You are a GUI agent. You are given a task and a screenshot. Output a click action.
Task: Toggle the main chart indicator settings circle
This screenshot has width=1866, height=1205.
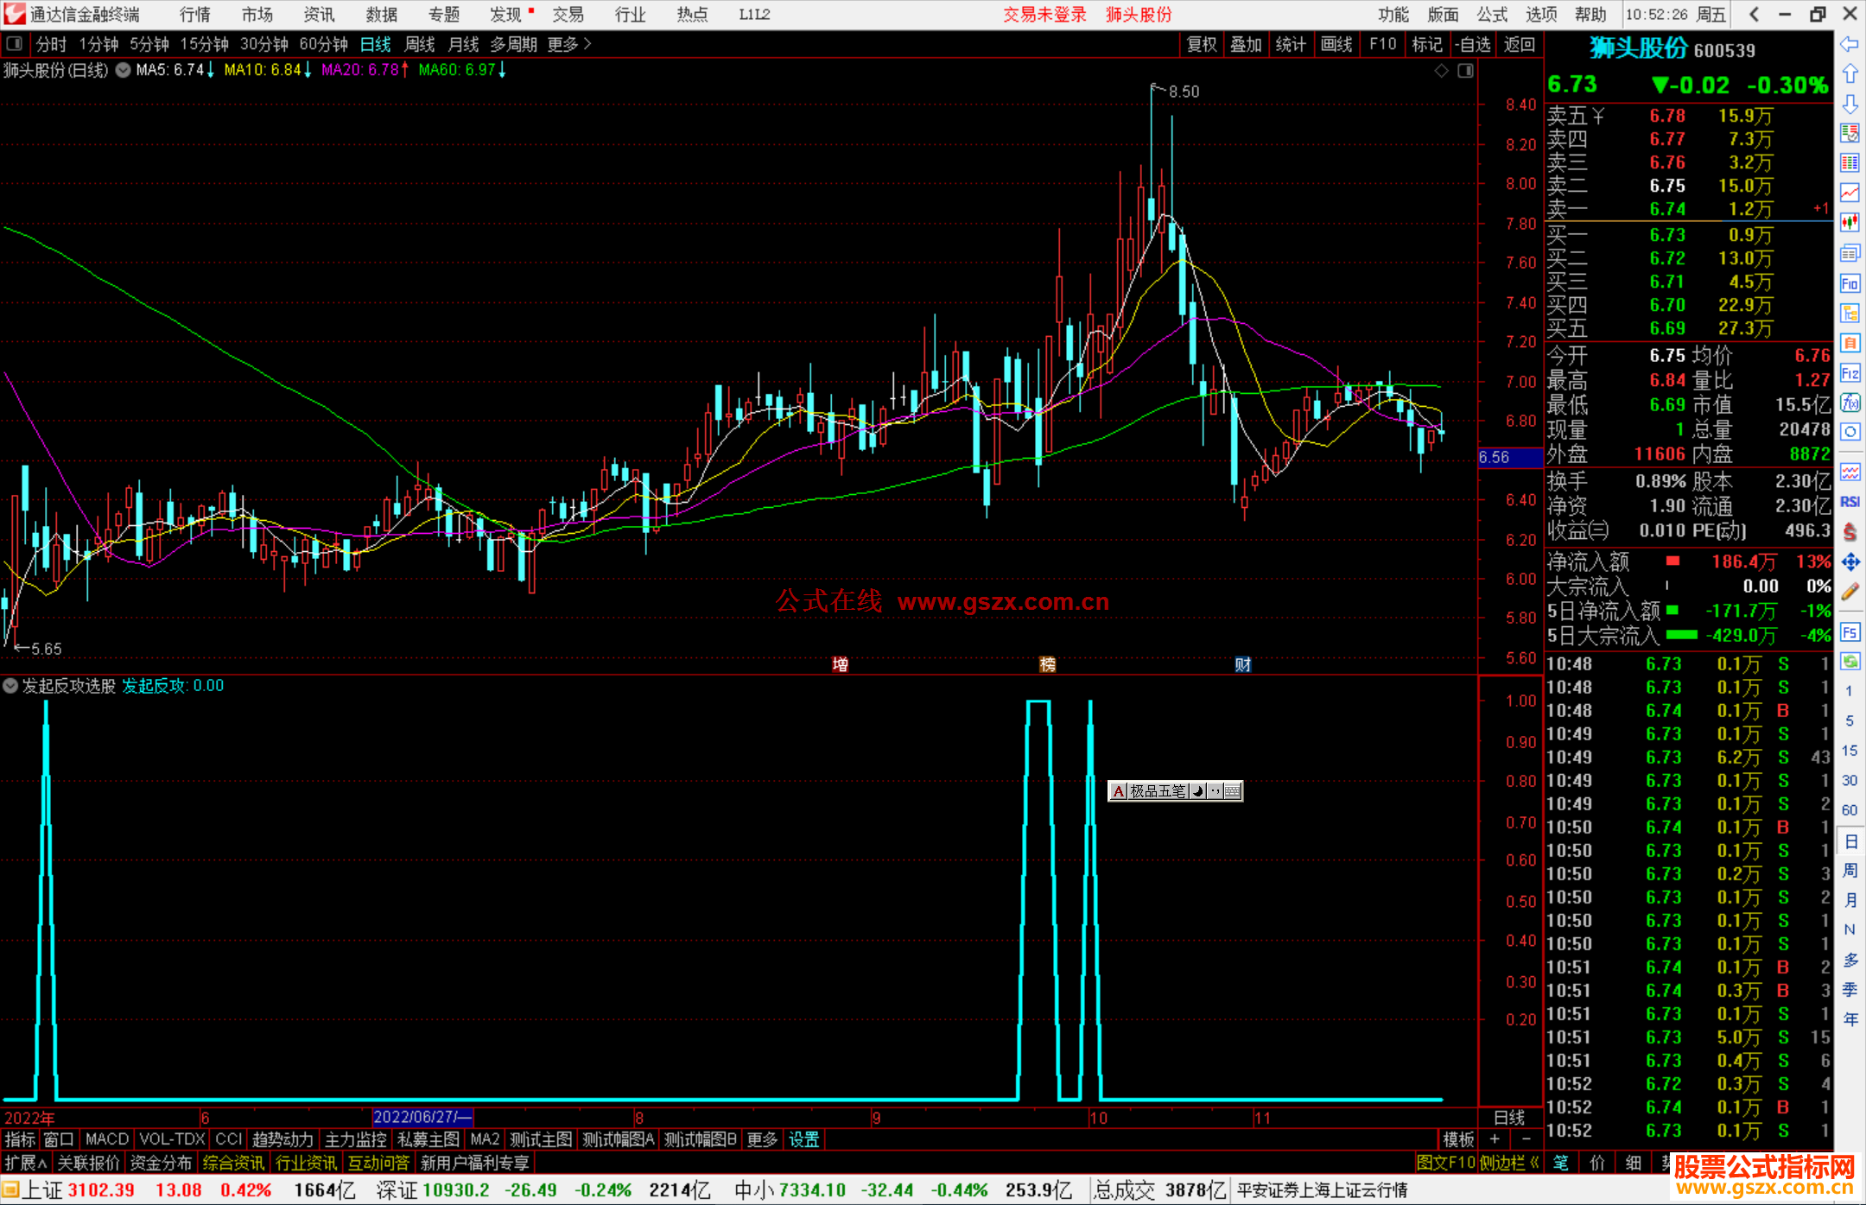(124, 70)
